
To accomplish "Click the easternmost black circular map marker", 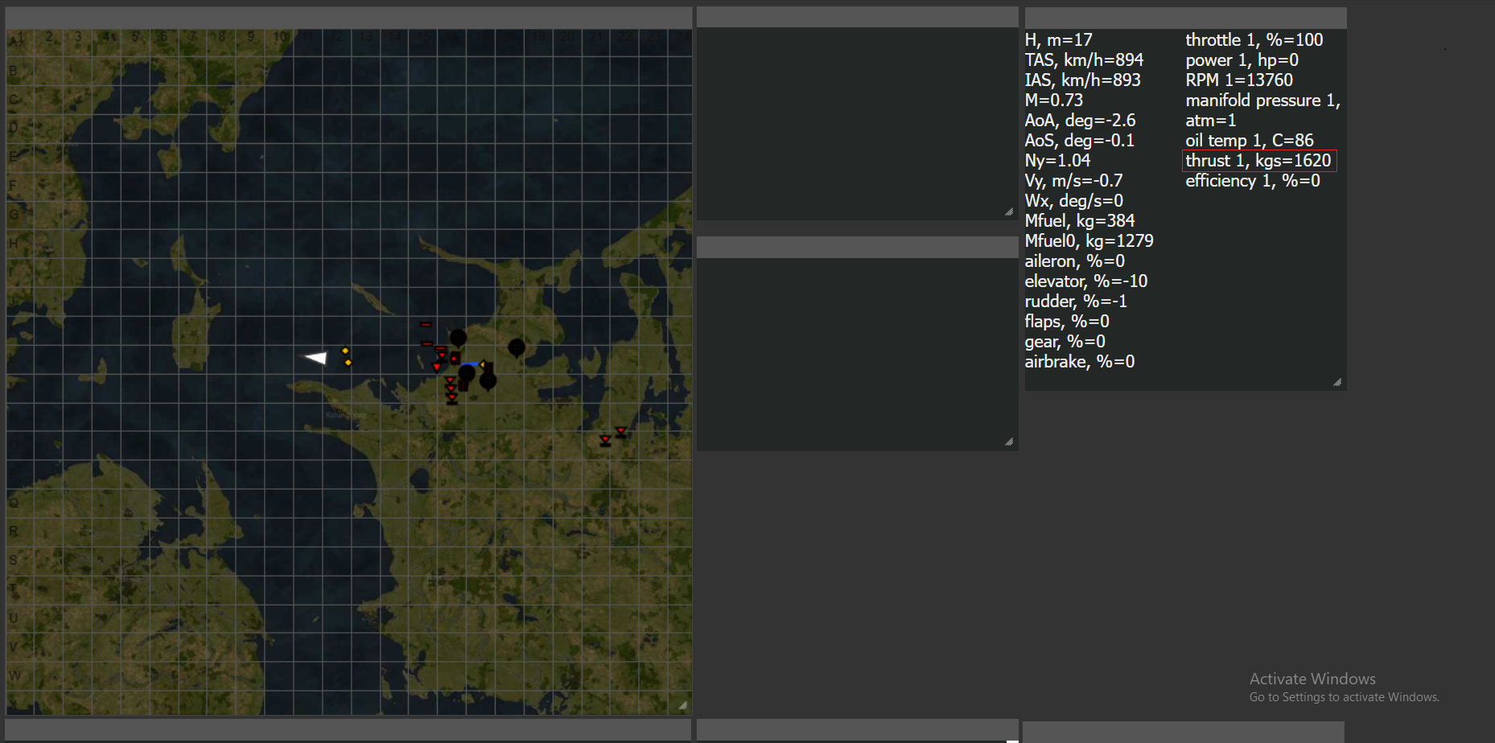I will tap(517, 347).
